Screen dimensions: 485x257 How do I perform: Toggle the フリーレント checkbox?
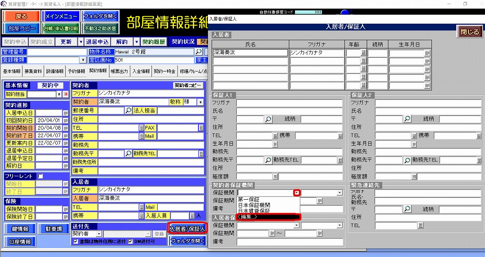[x=40, y=176]
